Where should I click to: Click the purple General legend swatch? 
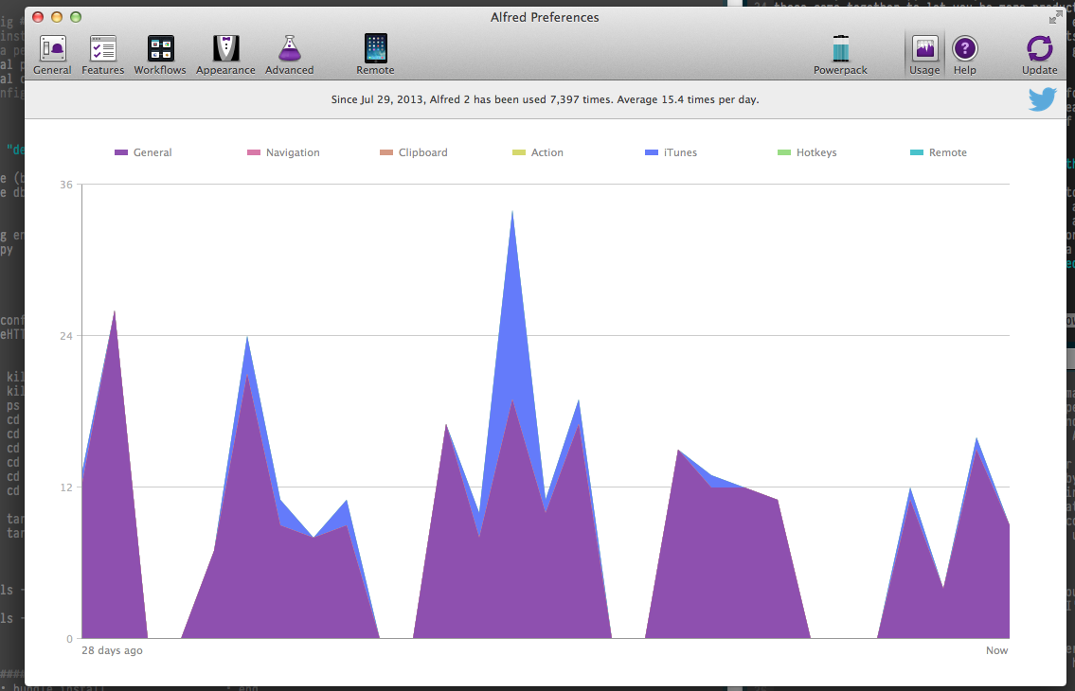click(x=121, y=152)
